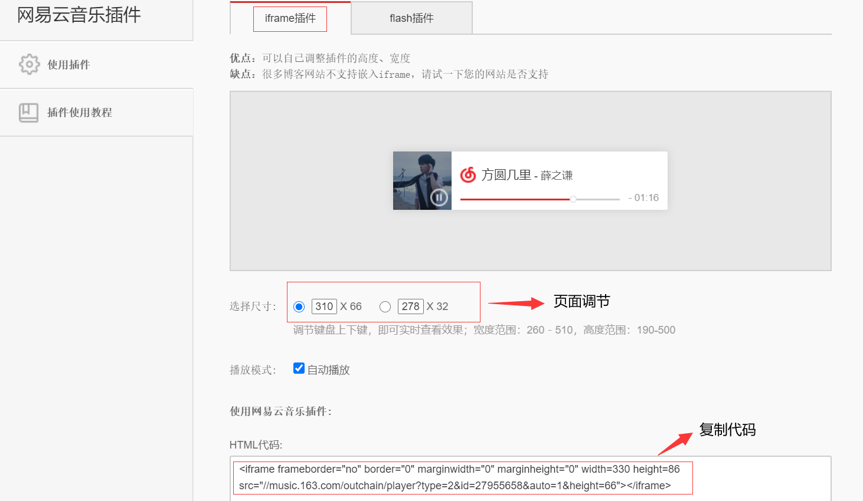The width and height of the screenshot is (863, 501).
Task: Click the 选择尺寸 label
Action: tap(253, 306)
